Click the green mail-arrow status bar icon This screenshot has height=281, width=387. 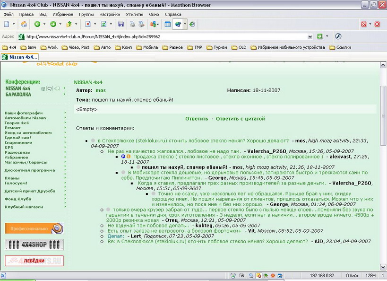point(266,276)
